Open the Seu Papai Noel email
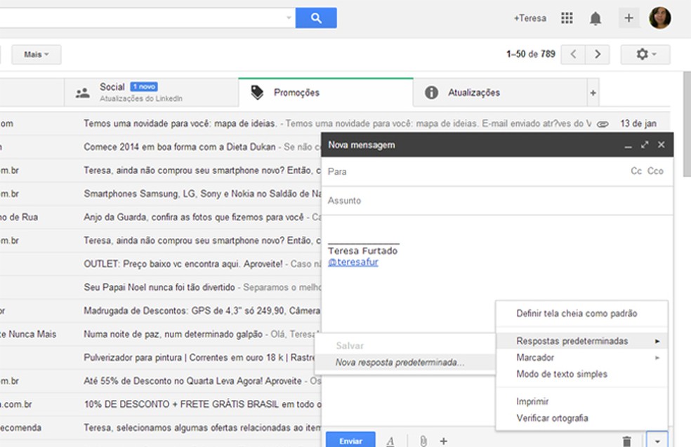The height and width of the screenshot is (447, 691). 159,287
